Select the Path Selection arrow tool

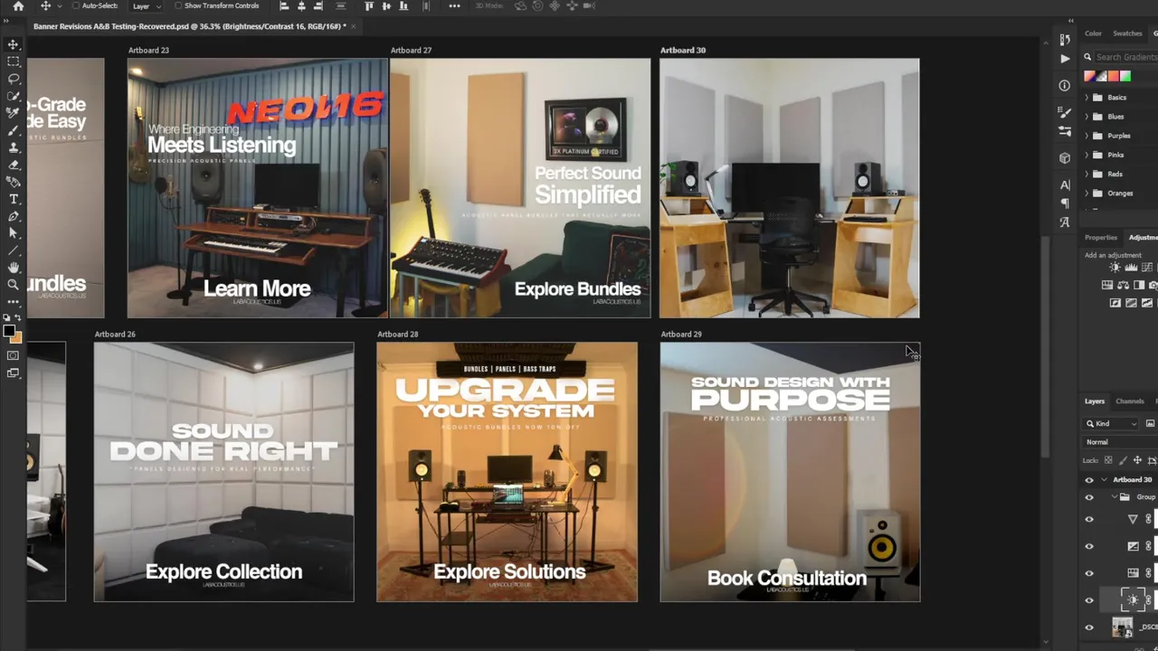pyautogui.click(x=14, y=233)
